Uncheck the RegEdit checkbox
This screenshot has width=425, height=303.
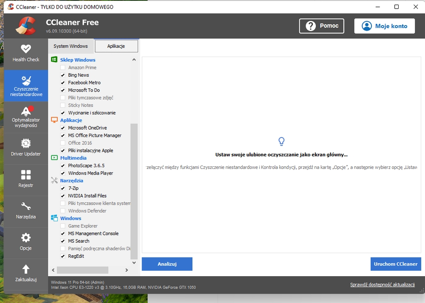click(x=63, y=256)
